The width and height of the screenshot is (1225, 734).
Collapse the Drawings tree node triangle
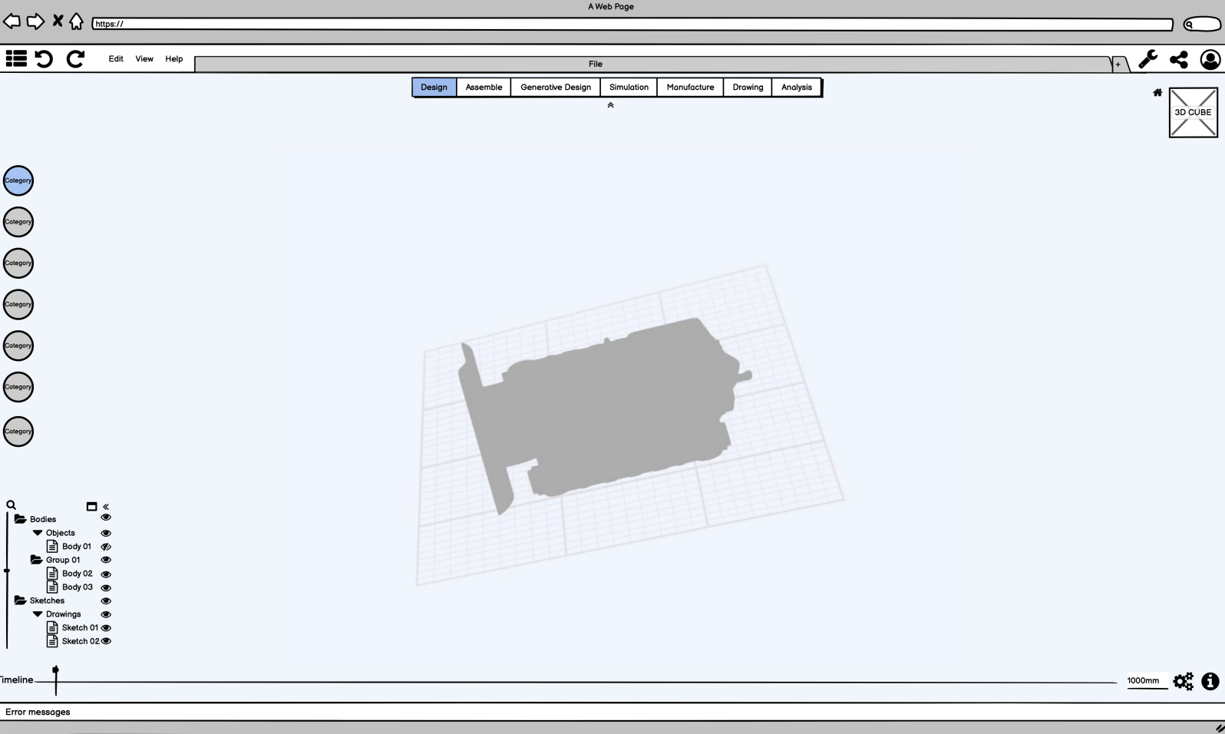[x=38, y=614]
